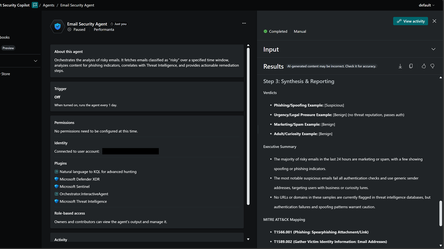Click the Manual run type label

[300, 31]
